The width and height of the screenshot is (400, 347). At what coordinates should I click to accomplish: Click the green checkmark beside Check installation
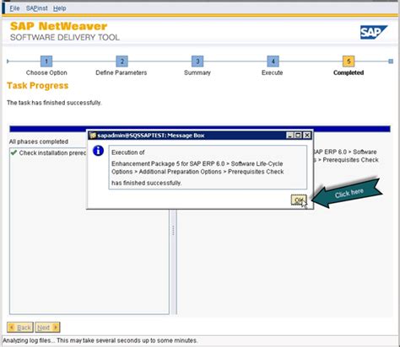(14, 152)
